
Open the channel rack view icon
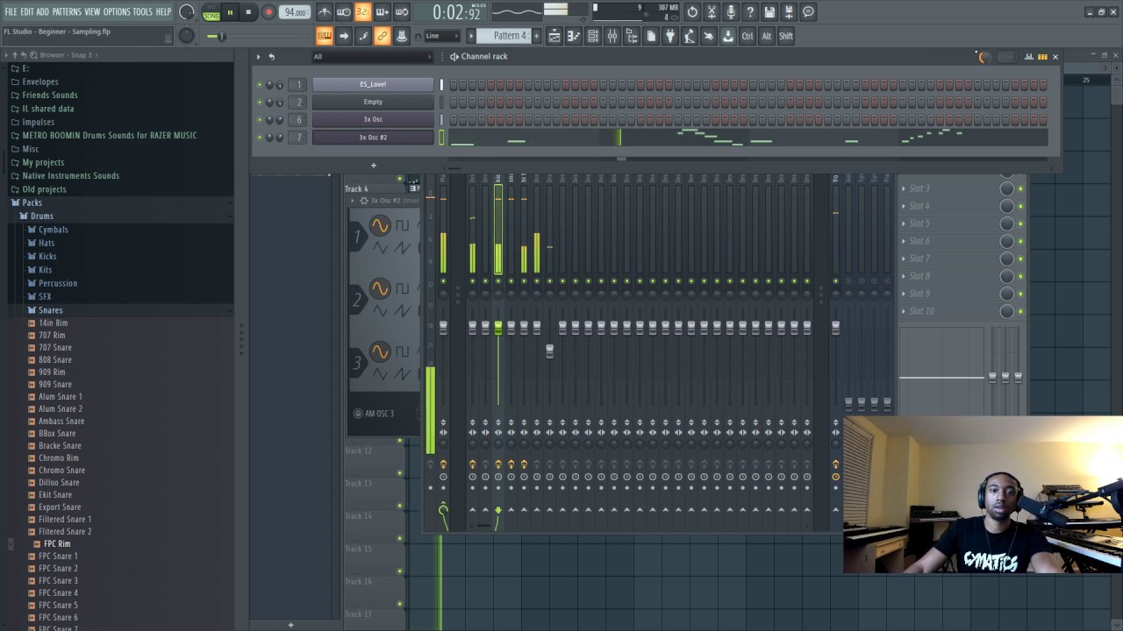593,36
